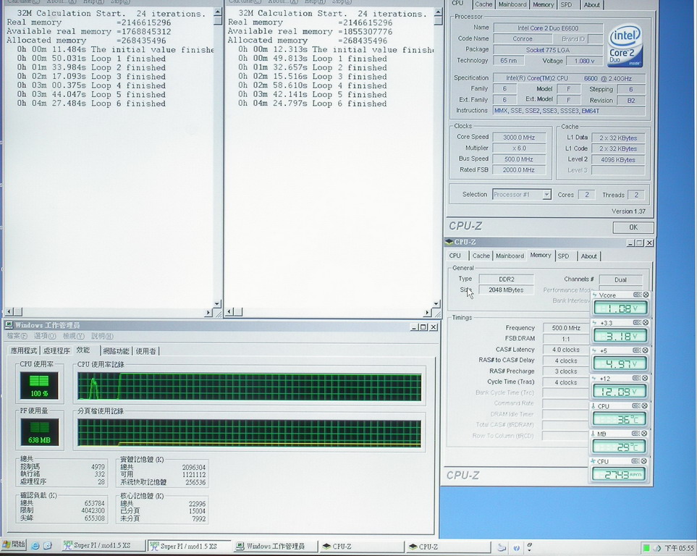Switch to Mainboard tab in upper CPU-Z
The height and width of the screenshot is (556, 697).
point(512,4)
